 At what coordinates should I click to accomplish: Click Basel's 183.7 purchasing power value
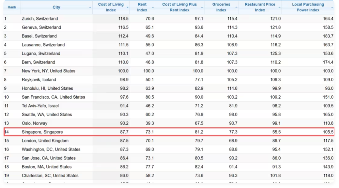pos(328,36)
